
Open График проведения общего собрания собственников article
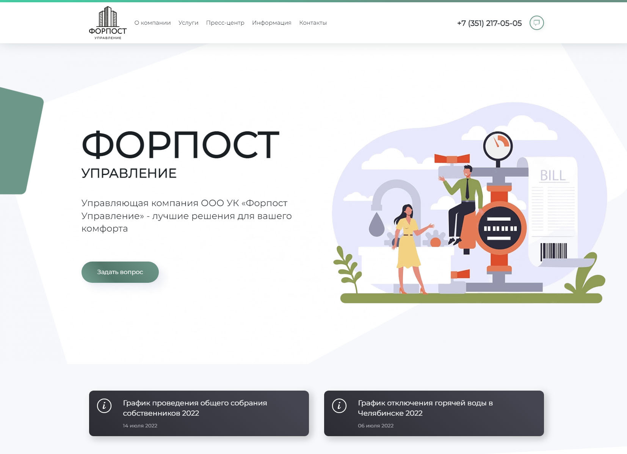pyautogui.click(x=195, y=408)
